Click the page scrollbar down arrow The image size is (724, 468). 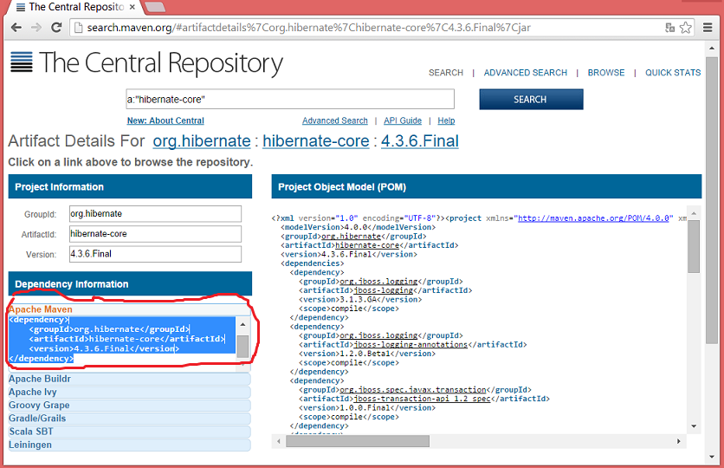point(712,458)
